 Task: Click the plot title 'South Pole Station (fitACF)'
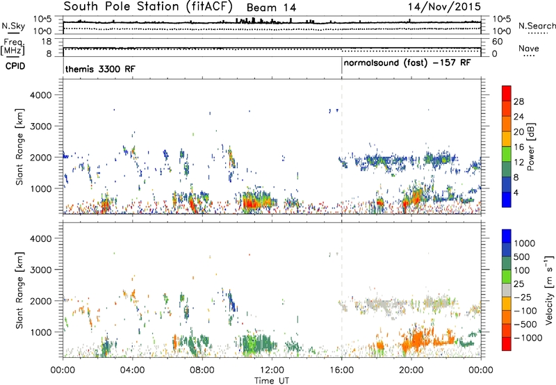pos(148,6)
